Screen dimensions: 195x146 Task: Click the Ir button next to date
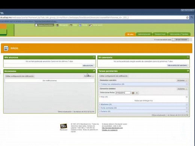coord(137,93)
